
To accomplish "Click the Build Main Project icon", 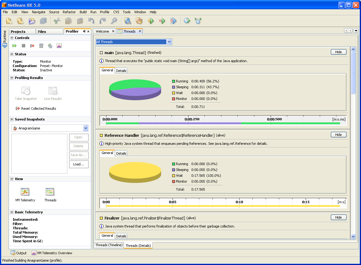I will pos(128,21).
